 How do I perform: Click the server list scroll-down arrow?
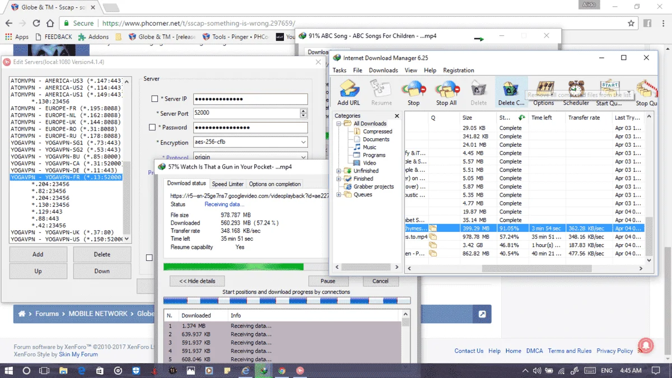127,239
